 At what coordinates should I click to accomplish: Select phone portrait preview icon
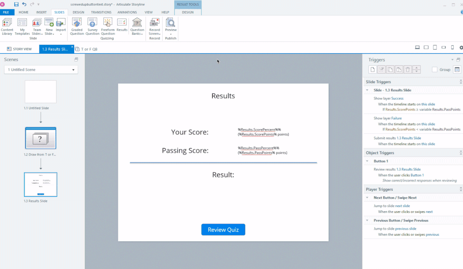(x=452, y=47)
